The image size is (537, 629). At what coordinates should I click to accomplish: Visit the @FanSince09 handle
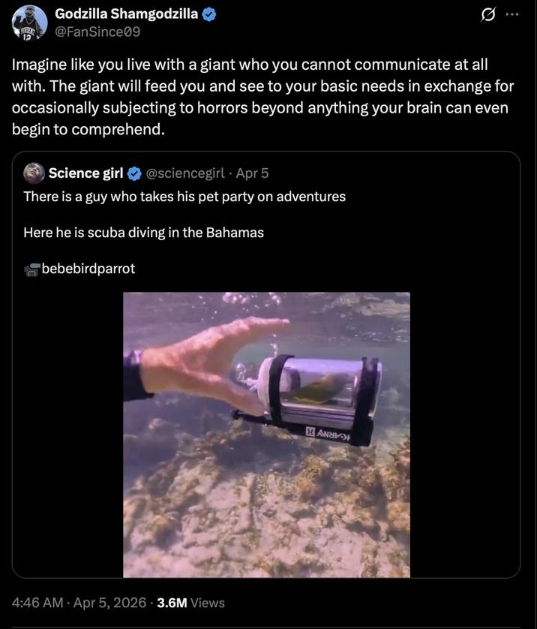[97, 32]
